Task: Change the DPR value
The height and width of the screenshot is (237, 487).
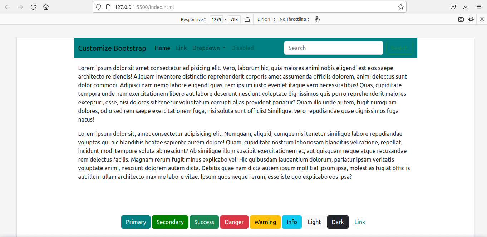Action: tap(266, 19)
